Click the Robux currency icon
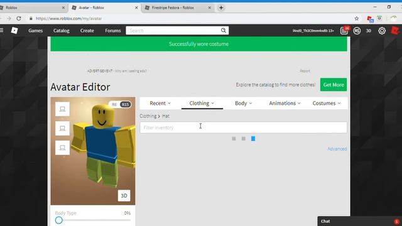402x226 pixels. pos(357,31)
